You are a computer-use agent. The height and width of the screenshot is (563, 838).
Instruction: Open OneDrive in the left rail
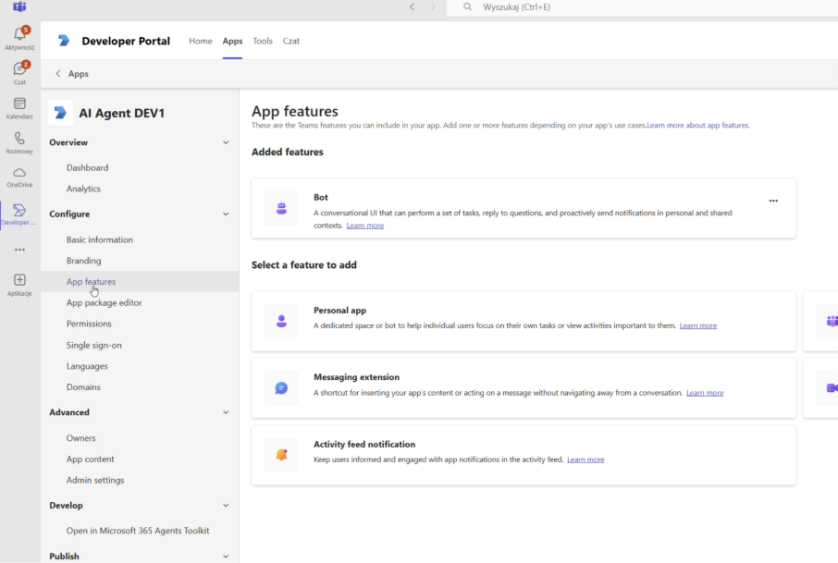(19, 176)
